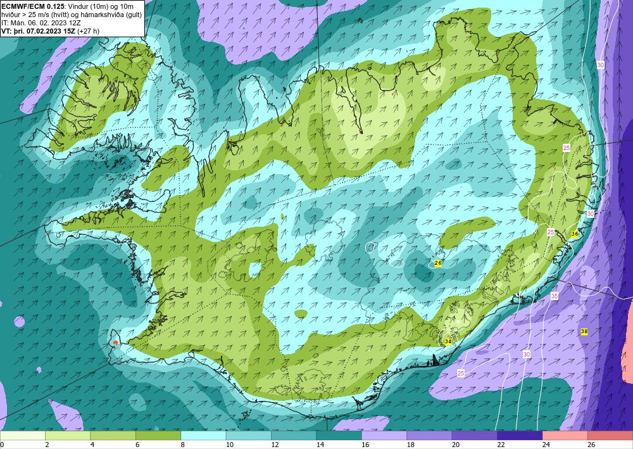This screenshot has width=633, height=449.
Task: Click the valid time 'VT: þri. 07.02.2023 15Z'
Action: click(x=39, y=31)
